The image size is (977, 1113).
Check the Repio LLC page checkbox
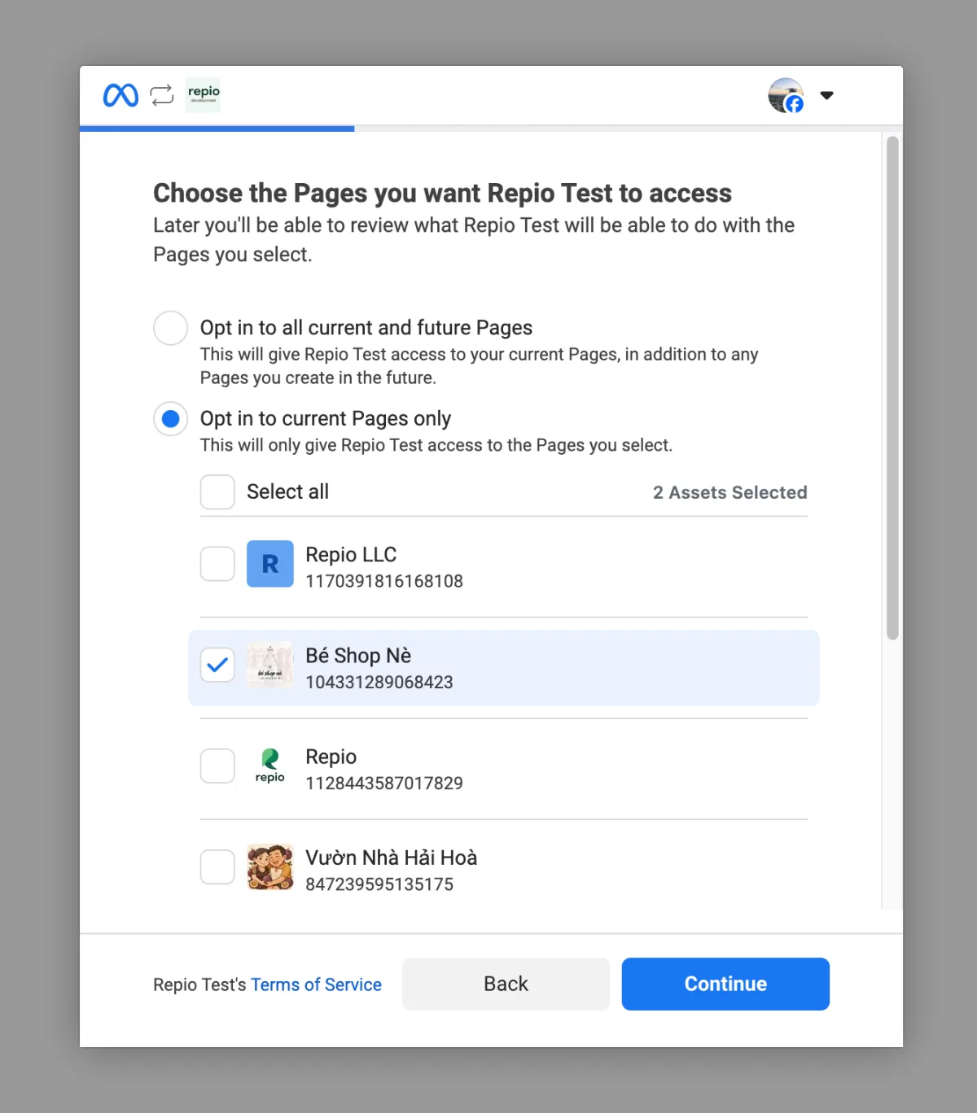click(217, 564)
